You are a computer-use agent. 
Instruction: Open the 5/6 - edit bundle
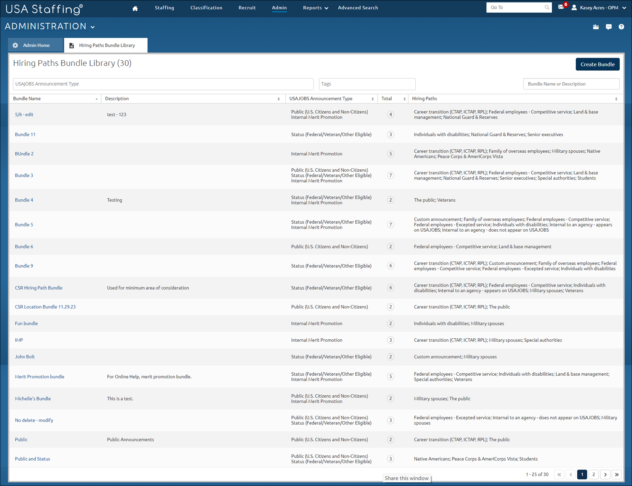click(24, 115)
